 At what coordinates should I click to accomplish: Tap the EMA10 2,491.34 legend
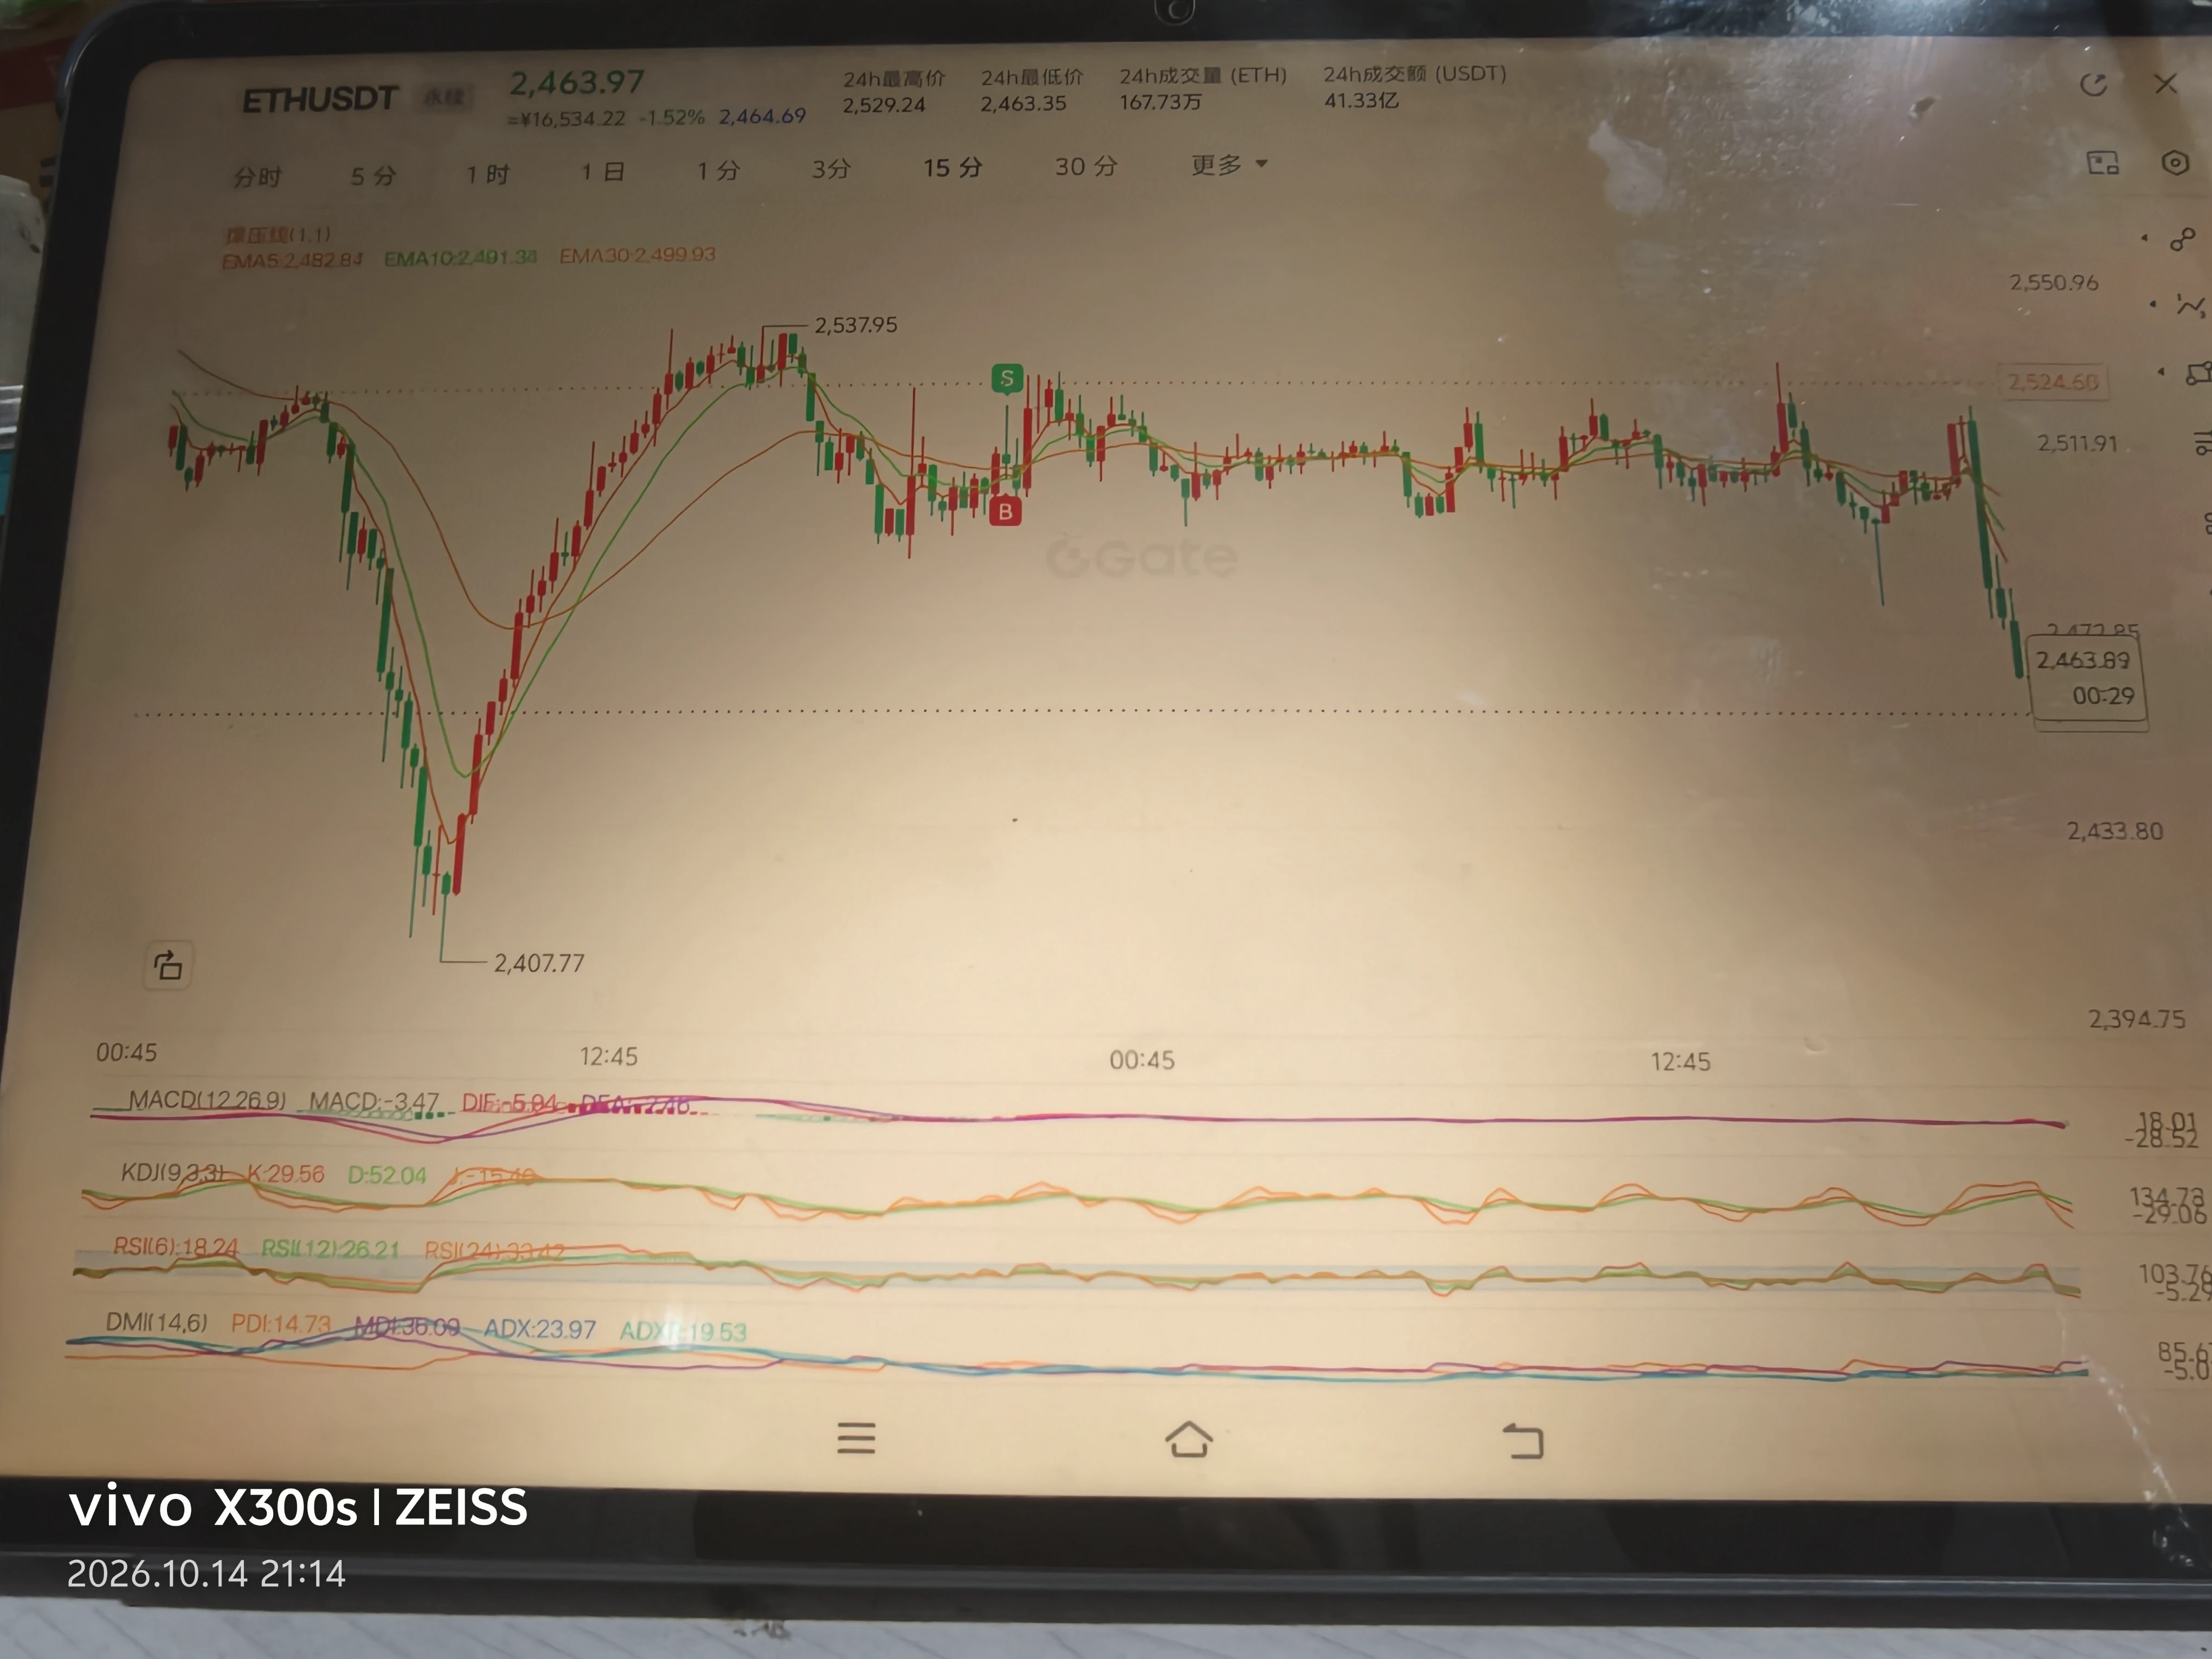pos(460,258)
